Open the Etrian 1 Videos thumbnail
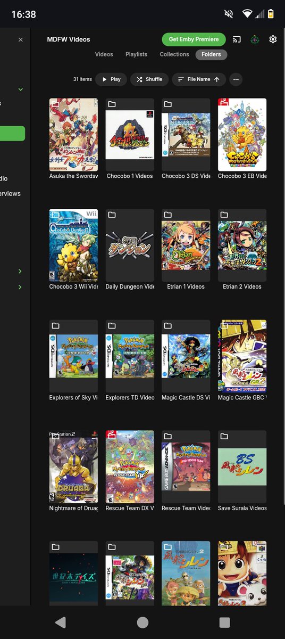285x639 pixels. (x=186, y=245)
